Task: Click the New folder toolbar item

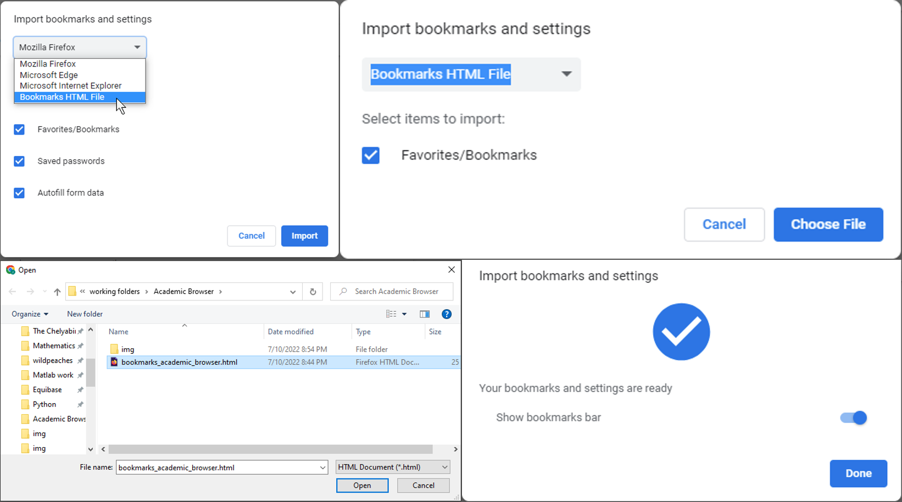Action: [85, 314]
